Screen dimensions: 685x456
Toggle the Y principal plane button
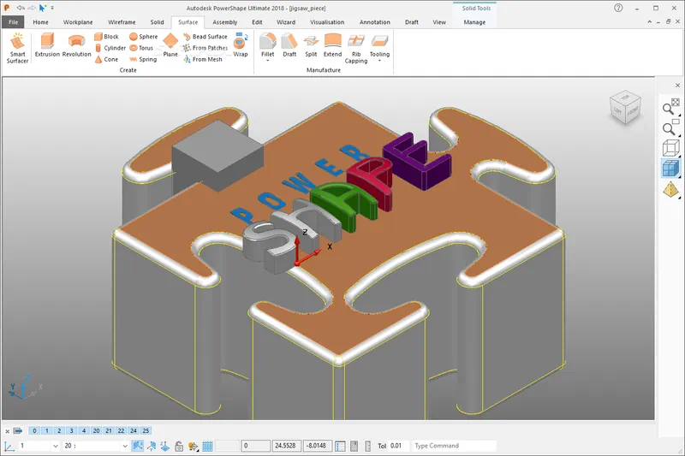[x=152, y=446]
